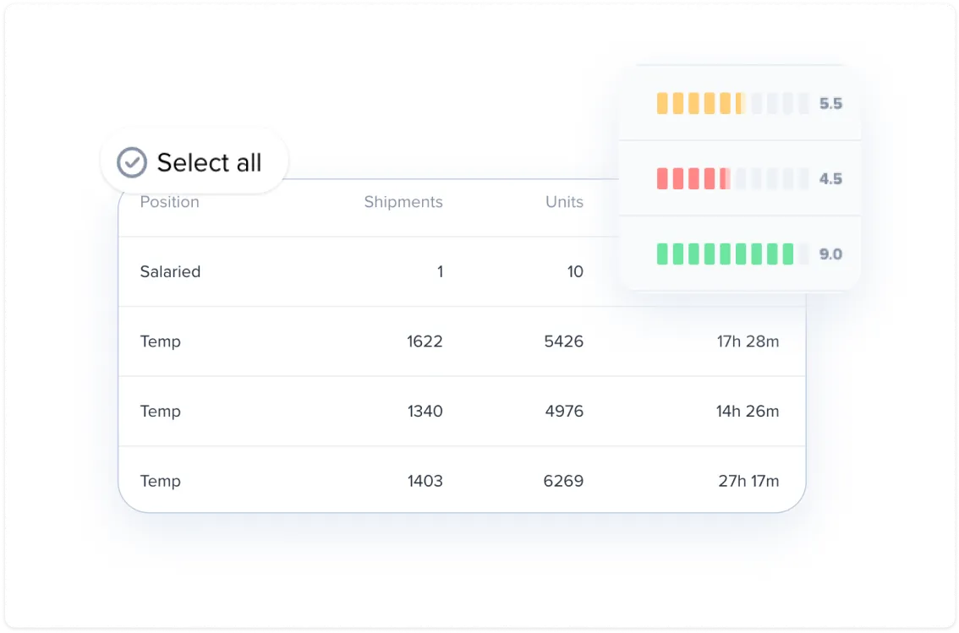The height and width of the screenshot is (633, 959).
Task: Select the Temp row with 1403 shipments
Action: pos(462,480)
